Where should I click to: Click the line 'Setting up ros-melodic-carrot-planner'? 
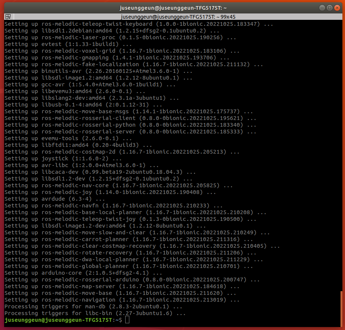(x=129, y=239)
